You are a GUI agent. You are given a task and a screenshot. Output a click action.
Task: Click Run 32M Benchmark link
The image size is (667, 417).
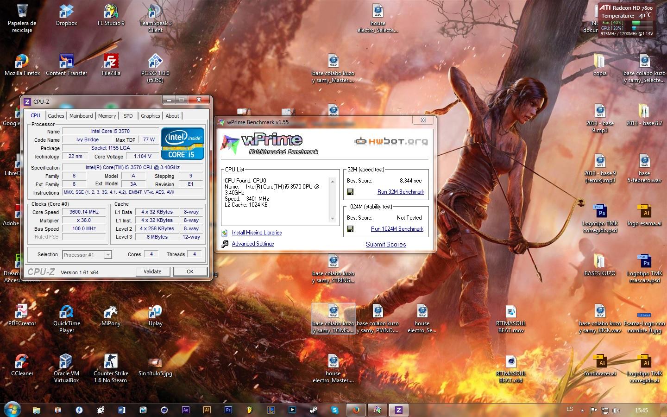coord(401,192)
